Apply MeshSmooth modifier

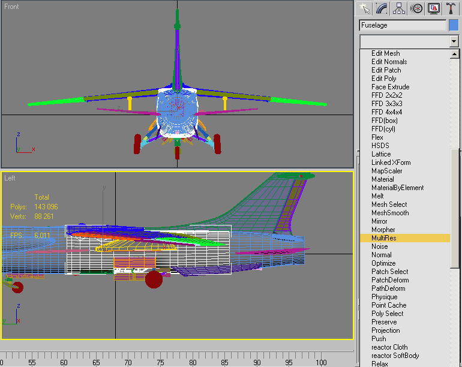390,213
